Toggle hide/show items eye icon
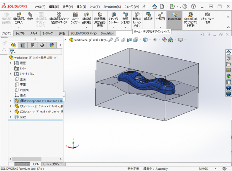The width and height of the screenshot is (232, 171). [155, 40]
